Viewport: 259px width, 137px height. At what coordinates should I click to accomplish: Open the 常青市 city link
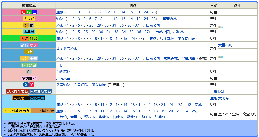[76, 117]
